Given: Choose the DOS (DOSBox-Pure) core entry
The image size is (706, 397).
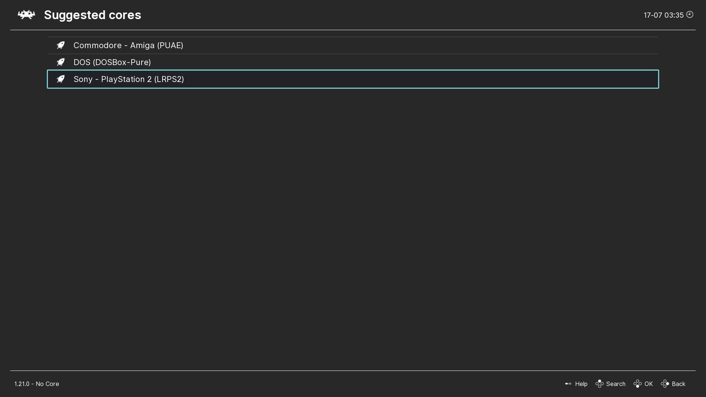Looking at the screenshot, I should point(112,62).
